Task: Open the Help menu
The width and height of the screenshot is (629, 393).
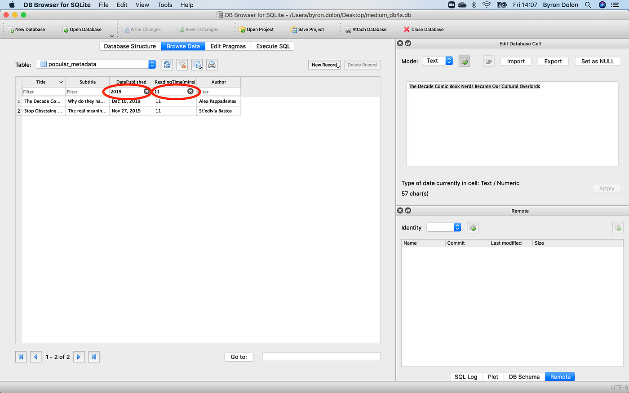Action: click(187, 5)
